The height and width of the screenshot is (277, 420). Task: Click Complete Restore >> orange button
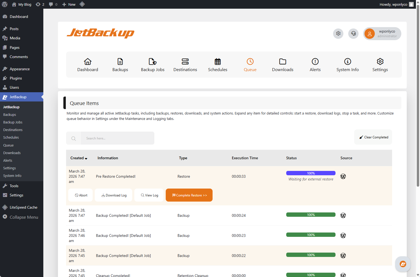[x=189, y=195]
